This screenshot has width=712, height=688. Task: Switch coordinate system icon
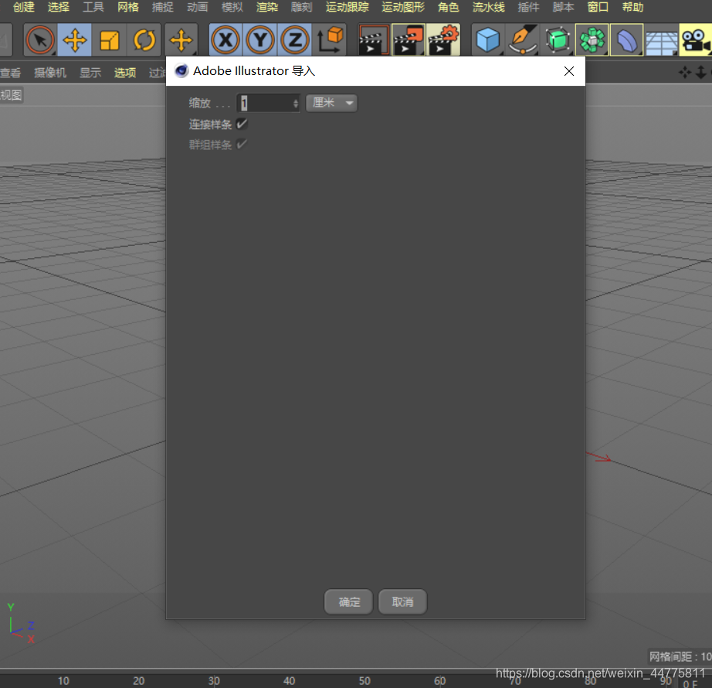(x=330, y=40)
